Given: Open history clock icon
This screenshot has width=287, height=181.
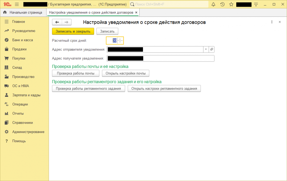Looking at the screenshot, I should tap(222, 4).
